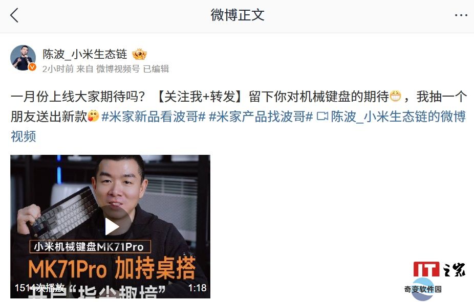Viewport: 474px width, 302px height.
Task: Tap the 已编辑 edited label
Action: click(x=156, y=69)
